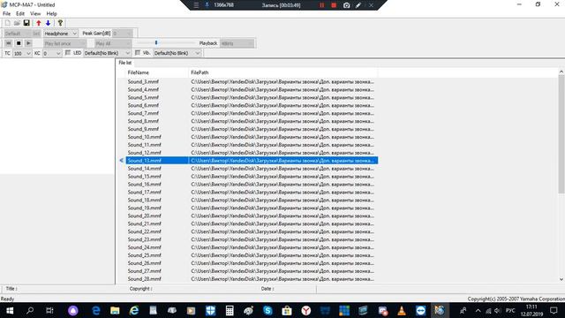Move selected file down with blue arrow
565x318 pixels.
point(48,23)
